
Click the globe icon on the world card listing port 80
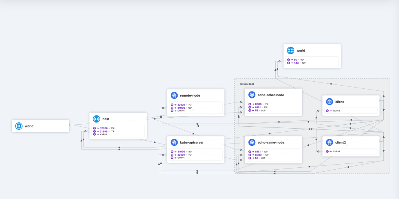(290, 50)
